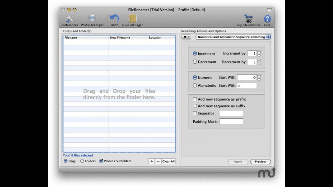Click Buy FileRenamer cart icon

248,21
